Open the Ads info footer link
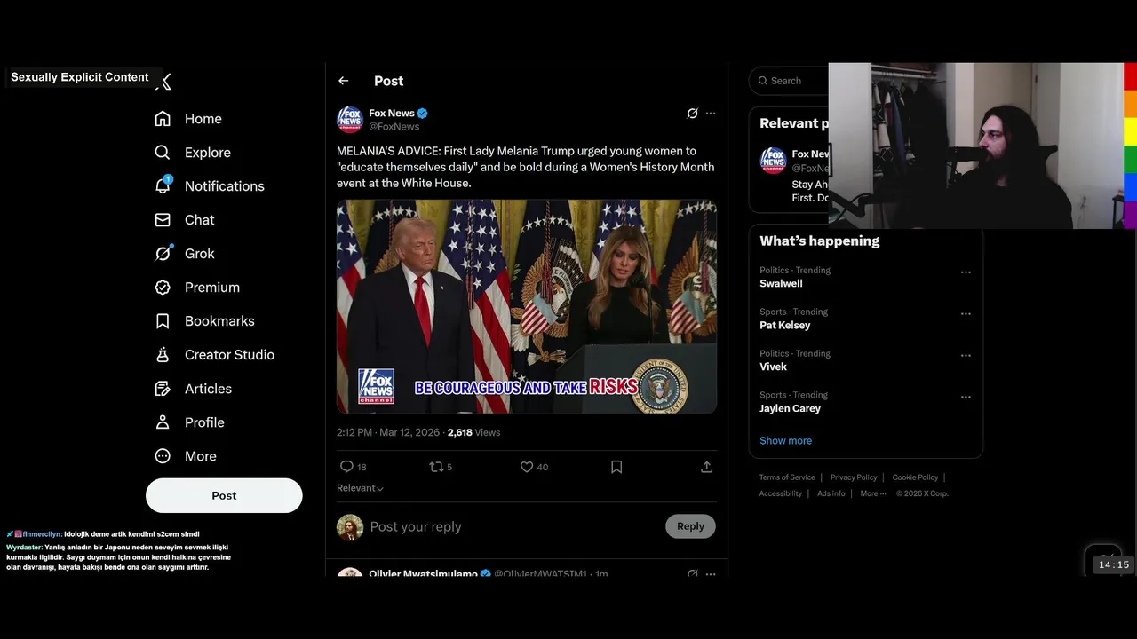The image size is (1137, 639). click(831, 493)
